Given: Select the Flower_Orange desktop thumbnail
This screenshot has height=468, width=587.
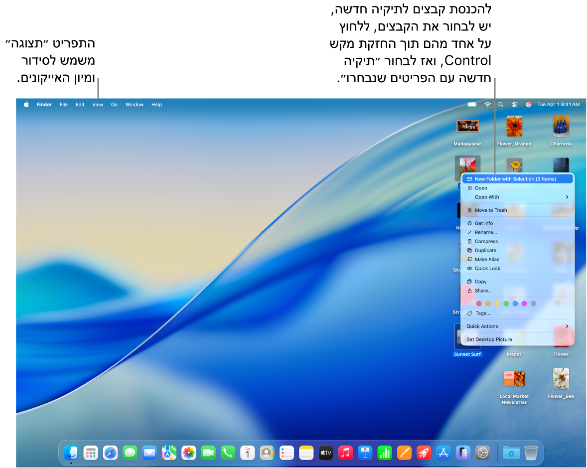Looking at the screenshot, I should [514, 127].
